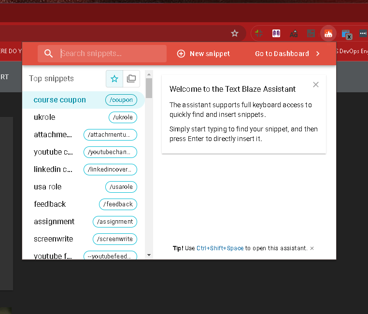This screenshot has width=368, height=314.
Task: Click the /coupon shortcut chip
Action: [x=121, y=100]
